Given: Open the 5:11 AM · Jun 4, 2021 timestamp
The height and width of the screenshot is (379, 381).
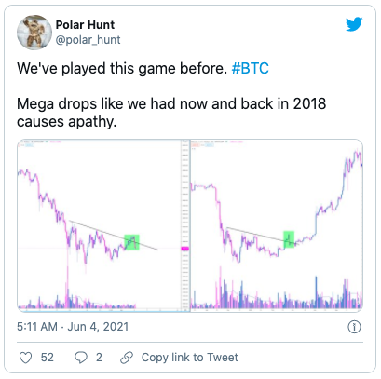Looking at the screenshot, I should coord(73,327).
